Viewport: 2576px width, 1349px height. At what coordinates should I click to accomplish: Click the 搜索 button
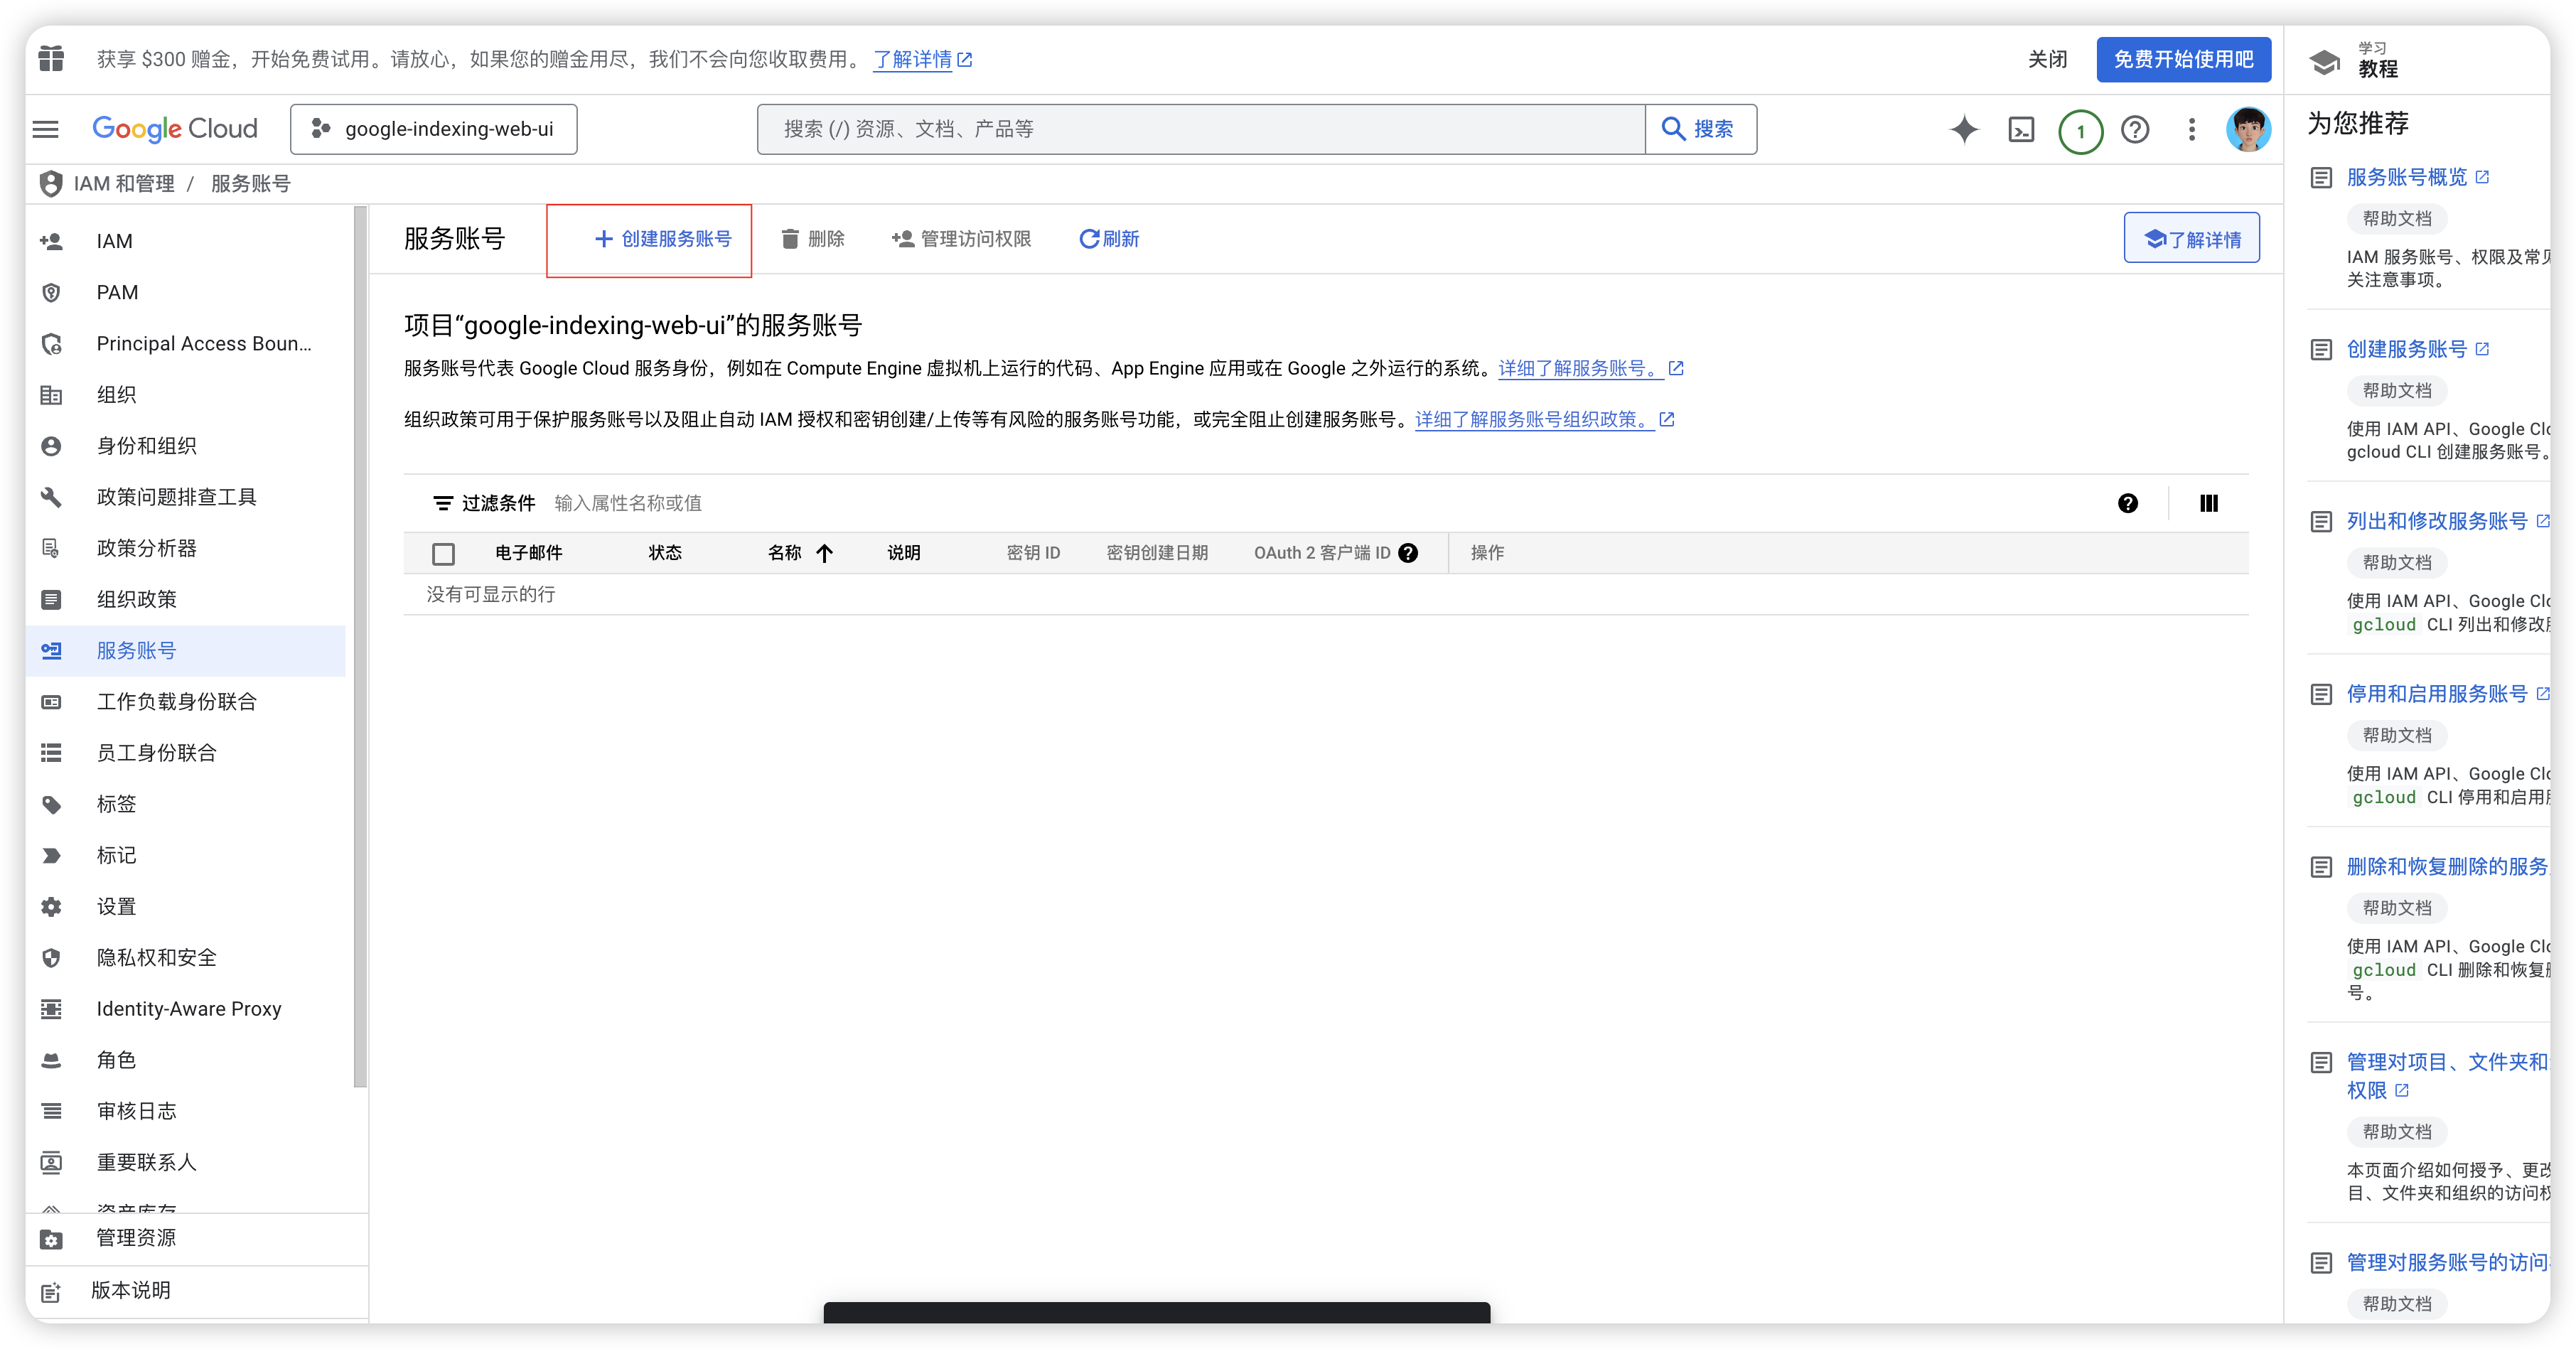pos(1699,129)
